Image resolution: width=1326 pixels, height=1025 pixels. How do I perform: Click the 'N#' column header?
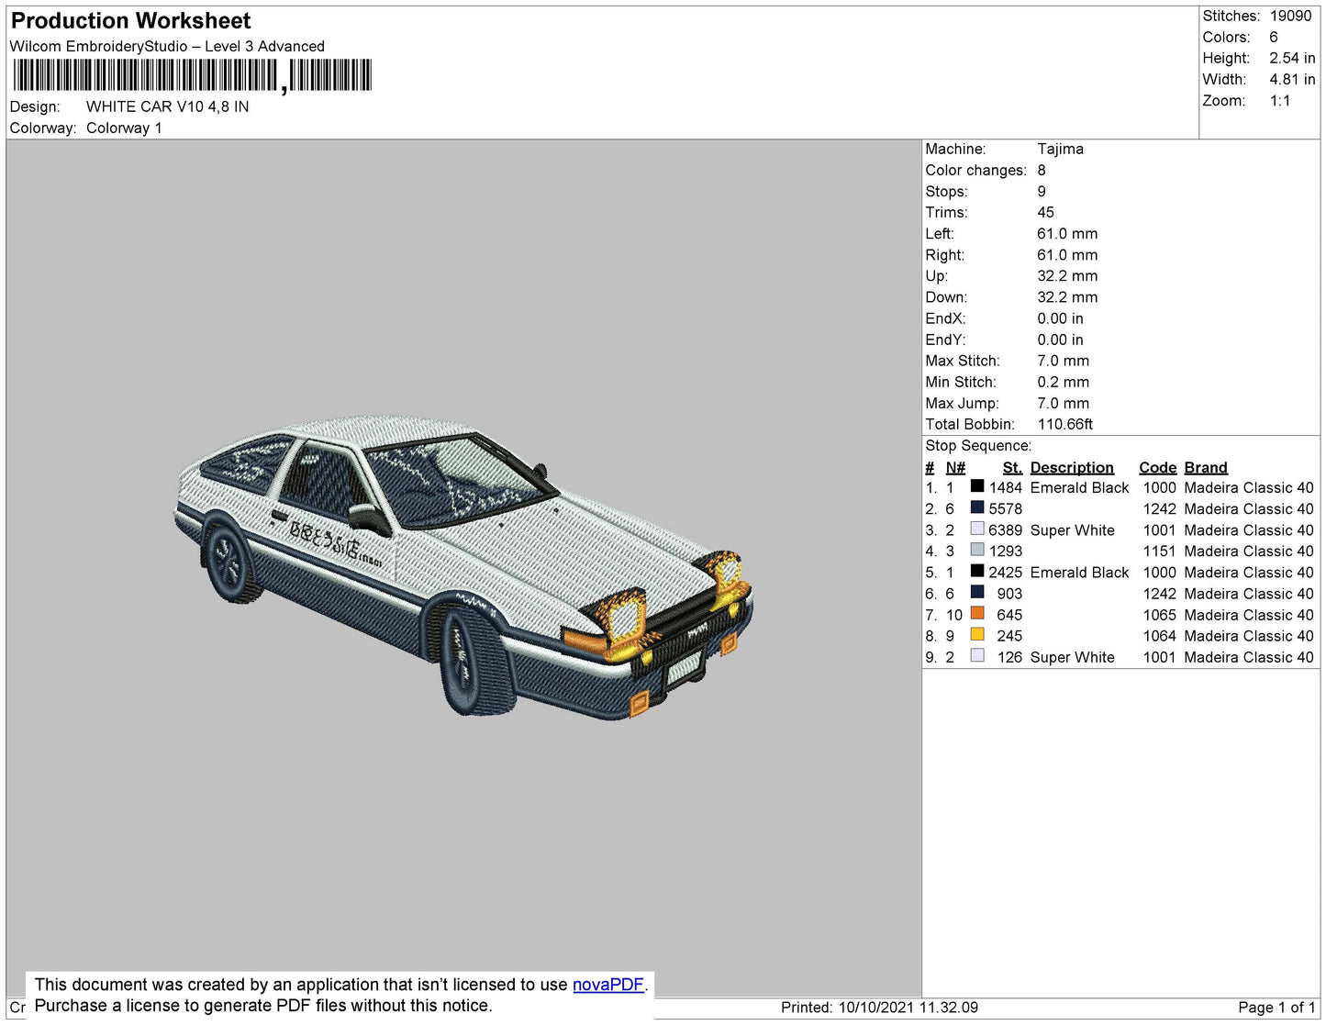coord(955,467)
